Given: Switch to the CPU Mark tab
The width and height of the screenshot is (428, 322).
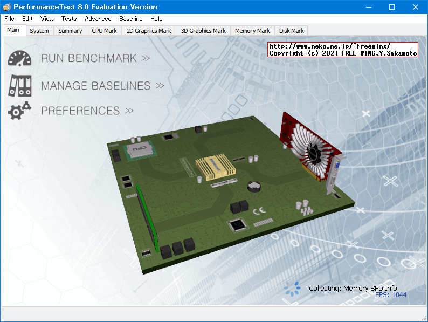Looking at the screenshot, I should (104, 31).
